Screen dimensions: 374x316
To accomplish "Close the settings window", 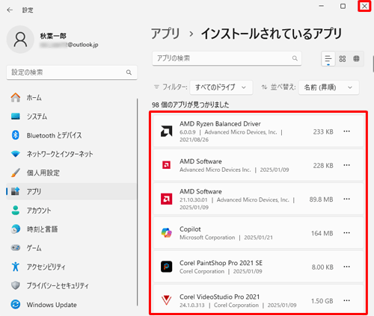I will [x=364, y=6].
